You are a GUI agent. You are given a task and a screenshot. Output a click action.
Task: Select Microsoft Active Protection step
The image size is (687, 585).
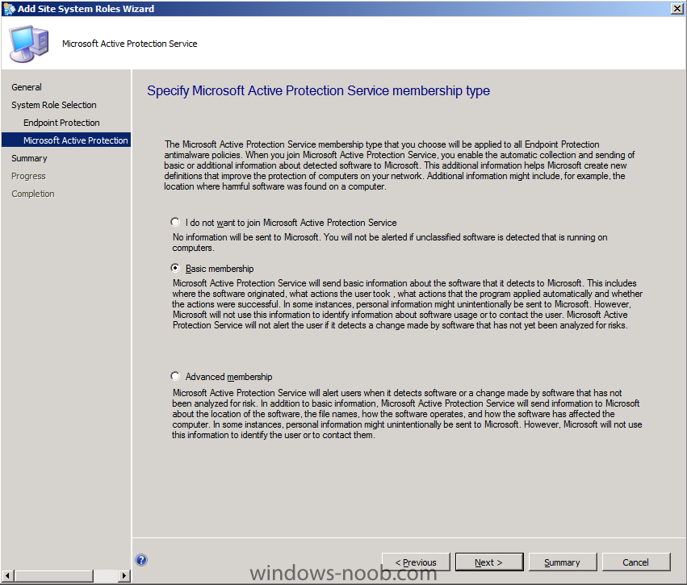pyautogui.click(x=66, y=140)
